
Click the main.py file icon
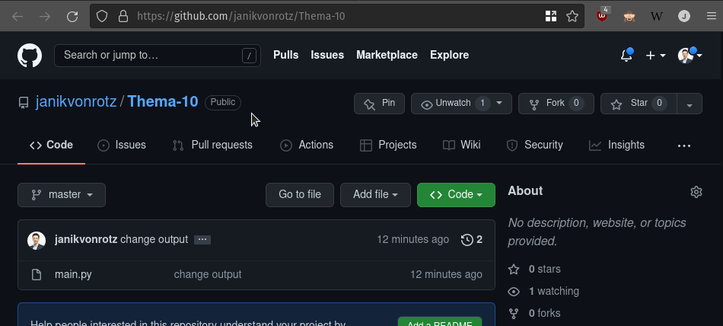click(x=37, y=275)
